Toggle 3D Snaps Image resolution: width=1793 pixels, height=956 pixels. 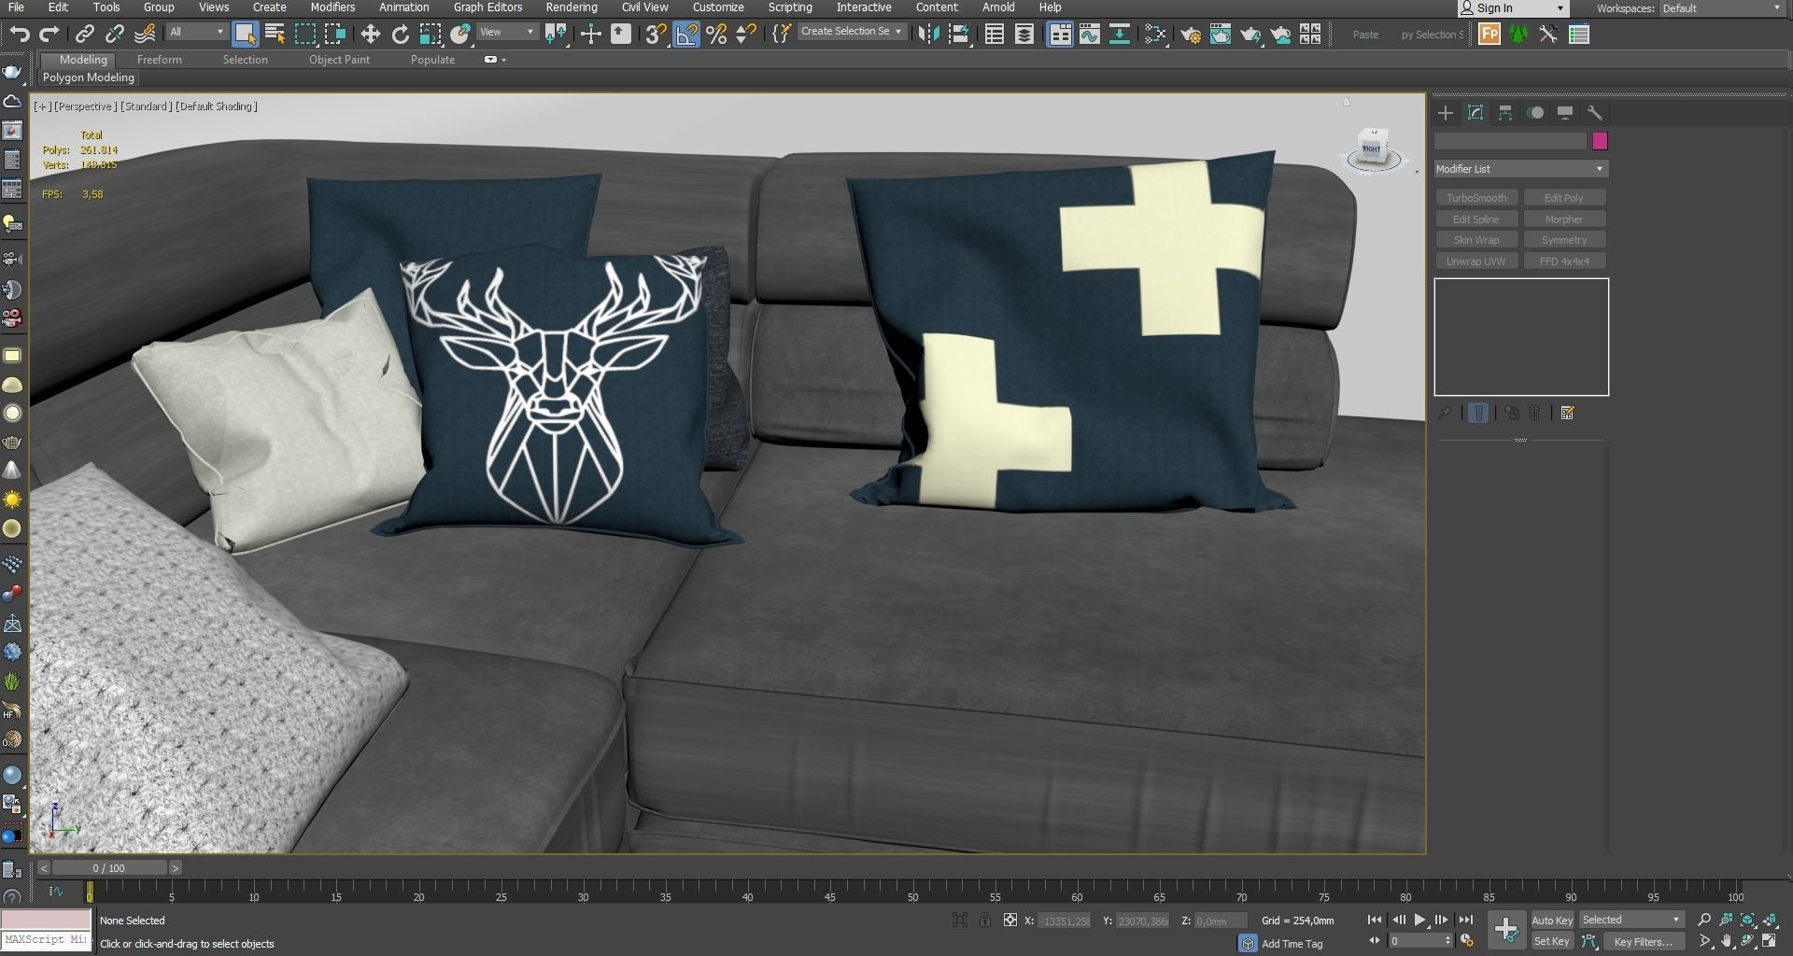(656, 35)
